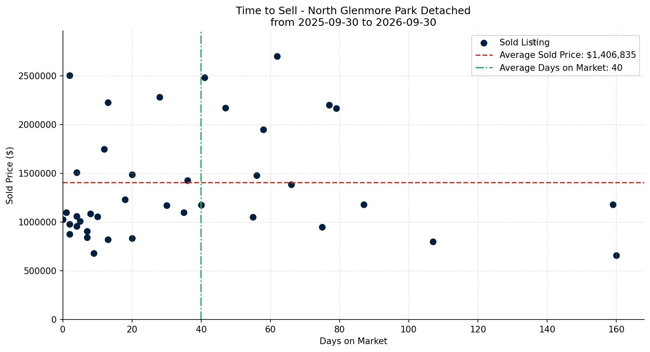Viewport: 650px width, 352px height.
Task: Click the 'Sold Listing' legend entry
Action: click(x=524, y=42)
